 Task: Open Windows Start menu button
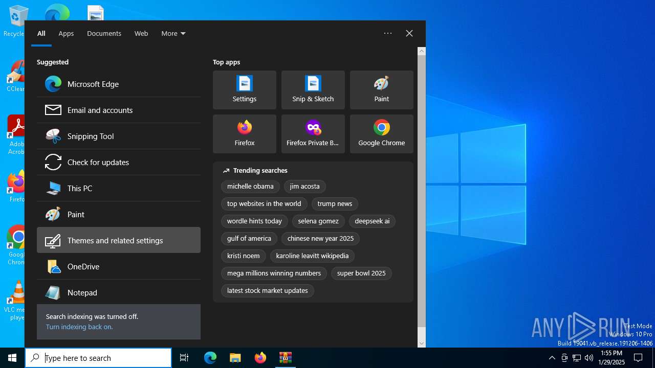12,358
